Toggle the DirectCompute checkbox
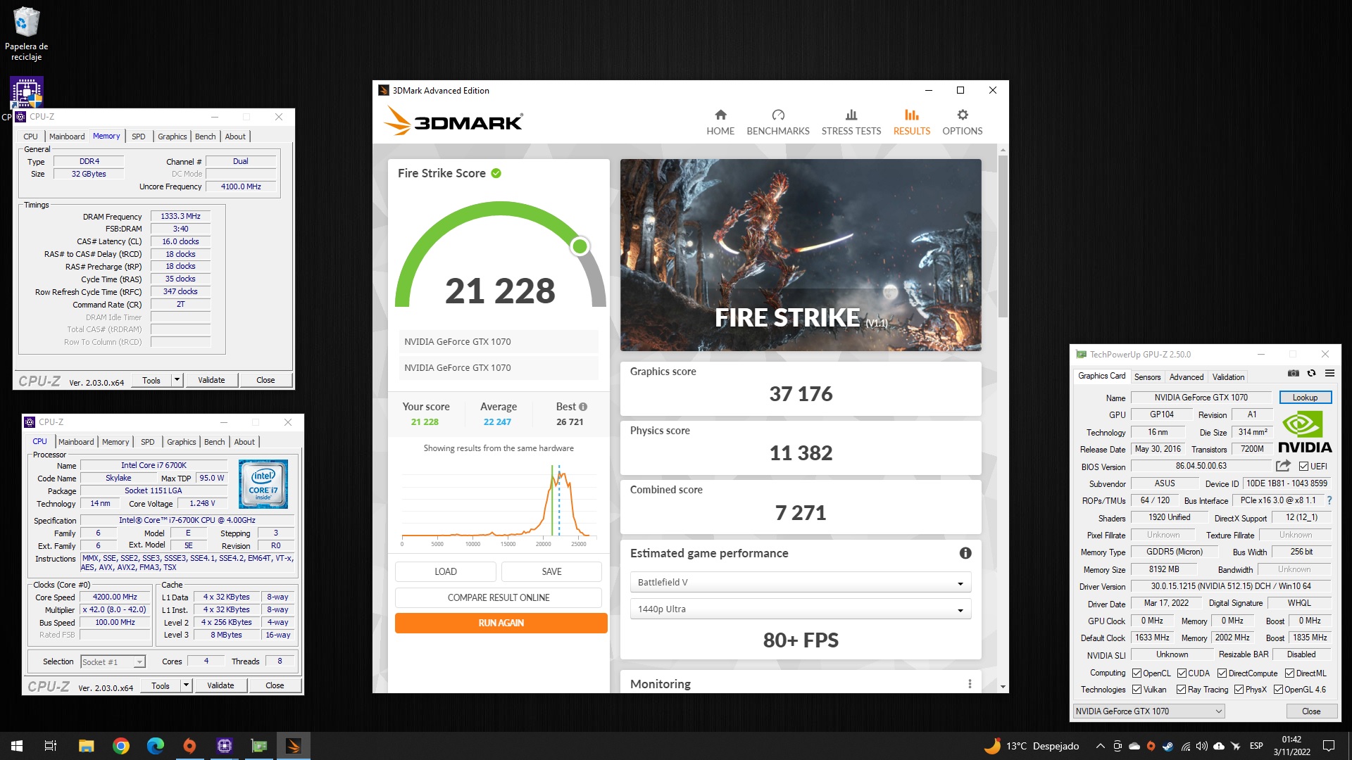The height and width of the screenshot is (760, 1352). click(x=1222, y=673)
